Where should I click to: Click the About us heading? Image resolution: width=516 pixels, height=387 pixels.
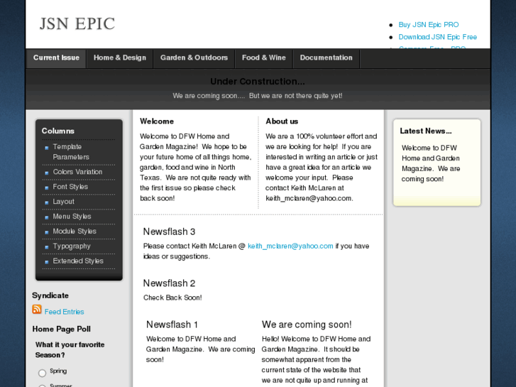pyautogui.click(x=282, y=121)
